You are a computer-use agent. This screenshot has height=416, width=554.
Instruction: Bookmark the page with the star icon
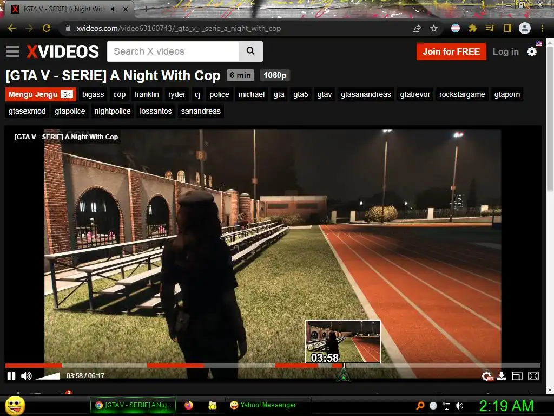pyautogui.click(x=434, y=28)
